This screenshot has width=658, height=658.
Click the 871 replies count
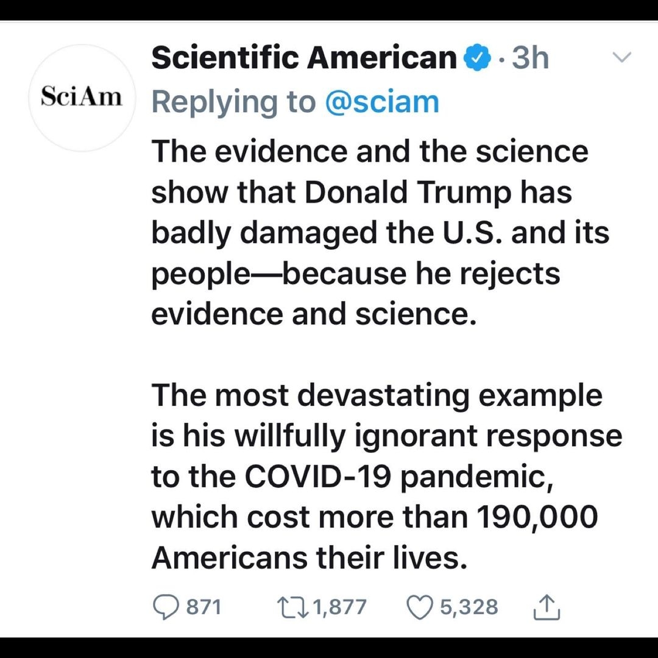click(203, 607)
